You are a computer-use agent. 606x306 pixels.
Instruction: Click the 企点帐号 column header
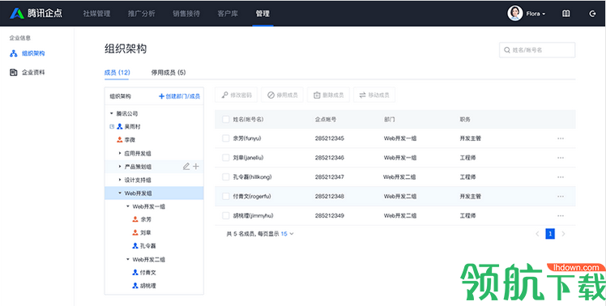[x=326, y=119]
